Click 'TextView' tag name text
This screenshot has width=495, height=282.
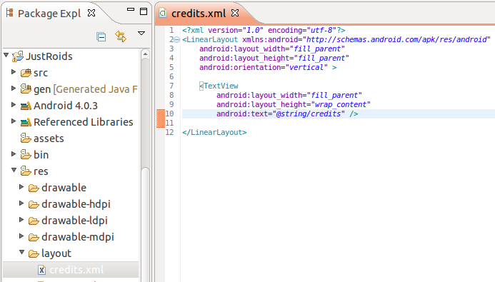pyautogui.click(x=221, y=86)
